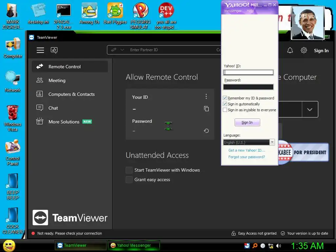
Task: Select Remote Control in TeamViewer sidebar
Action: coord(70,67)
